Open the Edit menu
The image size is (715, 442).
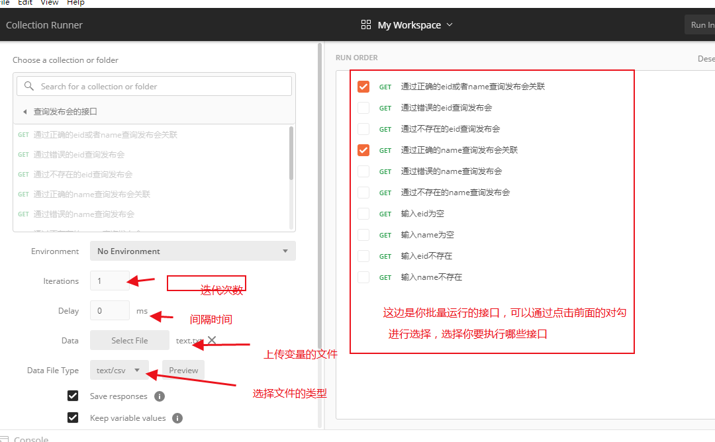pyautogui.click(x=25, y=3)
